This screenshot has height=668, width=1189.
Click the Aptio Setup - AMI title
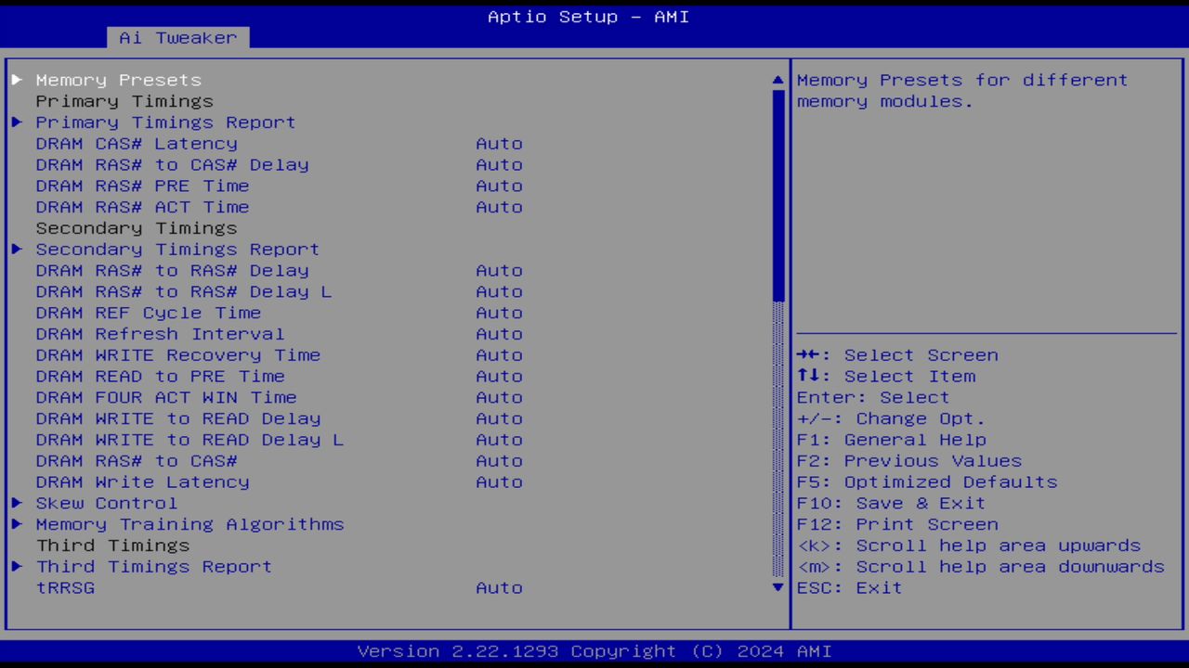tap(589, 17)
